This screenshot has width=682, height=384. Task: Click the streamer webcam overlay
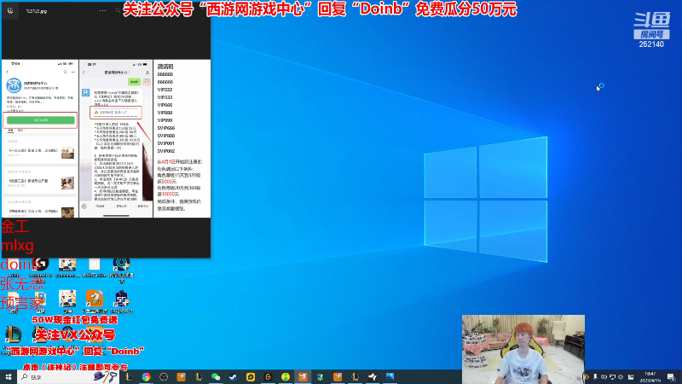[523, 348]
